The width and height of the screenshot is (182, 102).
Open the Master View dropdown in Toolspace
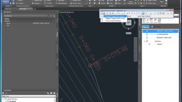[29, 96]
